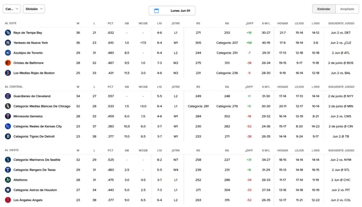Click the Seattle Mariners team logo
Screen dimensions: 362x207
8,159
